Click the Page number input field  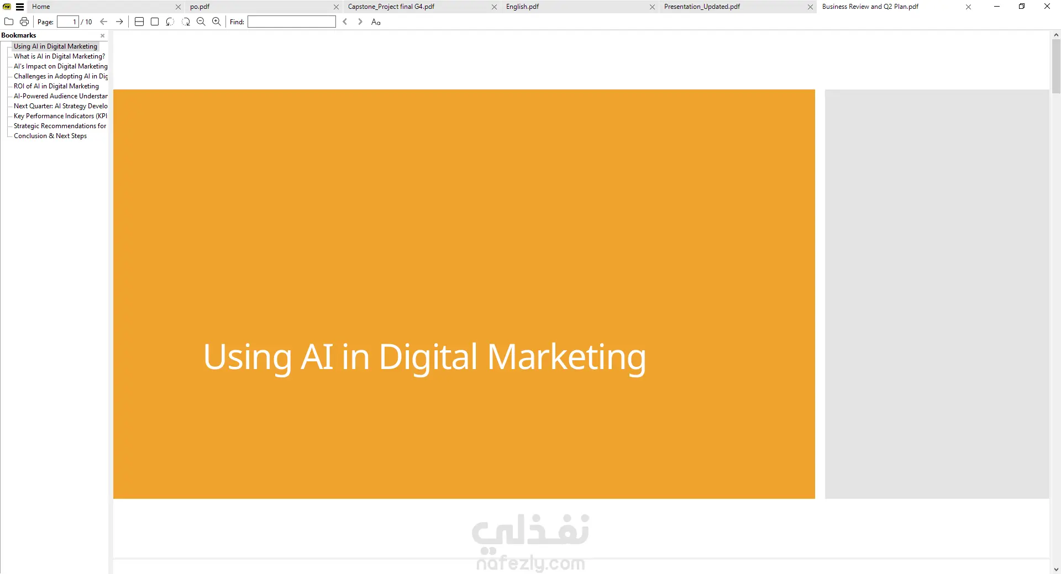[68, 22]
